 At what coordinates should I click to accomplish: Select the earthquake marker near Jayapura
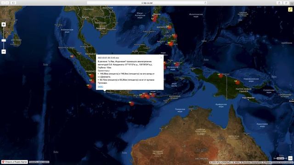220,75
